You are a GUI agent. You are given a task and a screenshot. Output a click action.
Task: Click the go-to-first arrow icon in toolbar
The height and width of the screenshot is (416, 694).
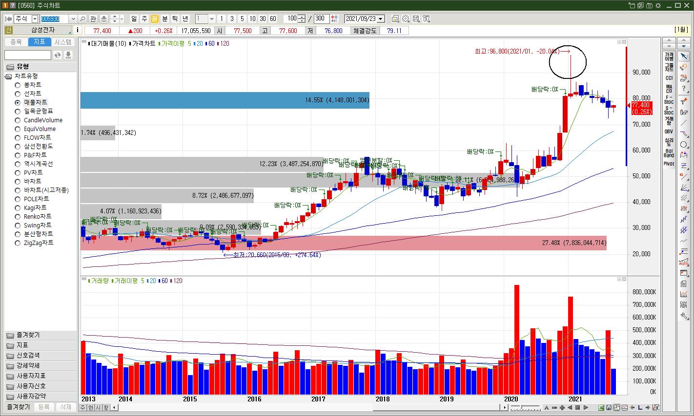8,19
